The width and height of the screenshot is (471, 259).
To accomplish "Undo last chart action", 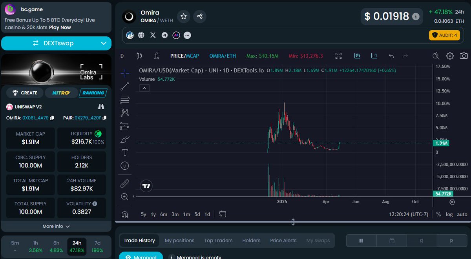I will 391,56.
